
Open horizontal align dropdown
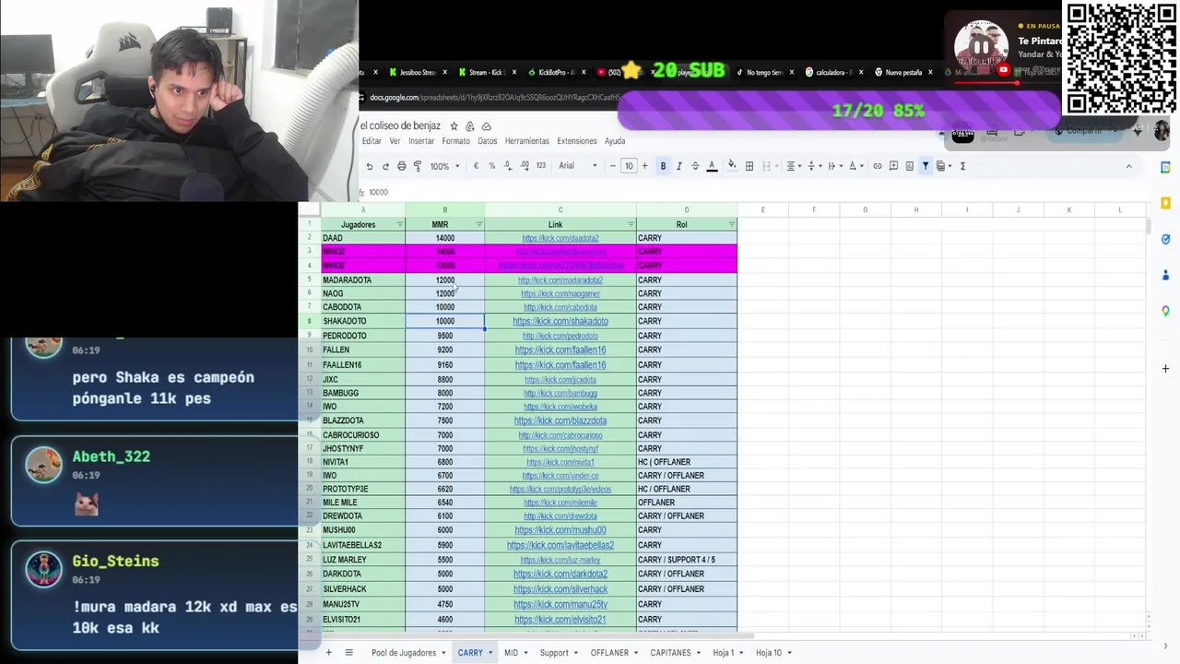[x=793, y=166]
